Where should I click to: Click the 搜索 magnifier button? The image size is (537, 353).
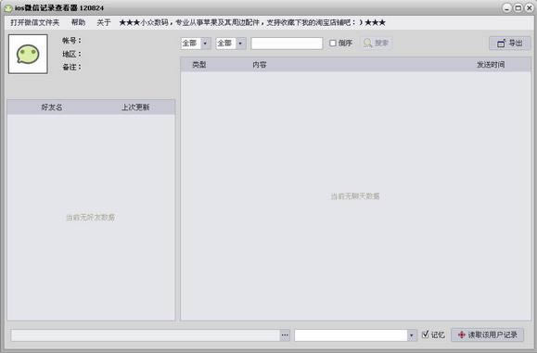pos(376,44)
